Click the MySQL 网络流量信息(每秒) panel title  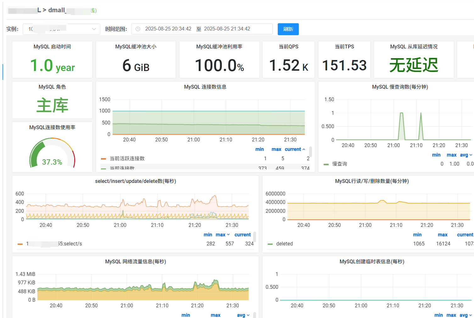(135, 262)
